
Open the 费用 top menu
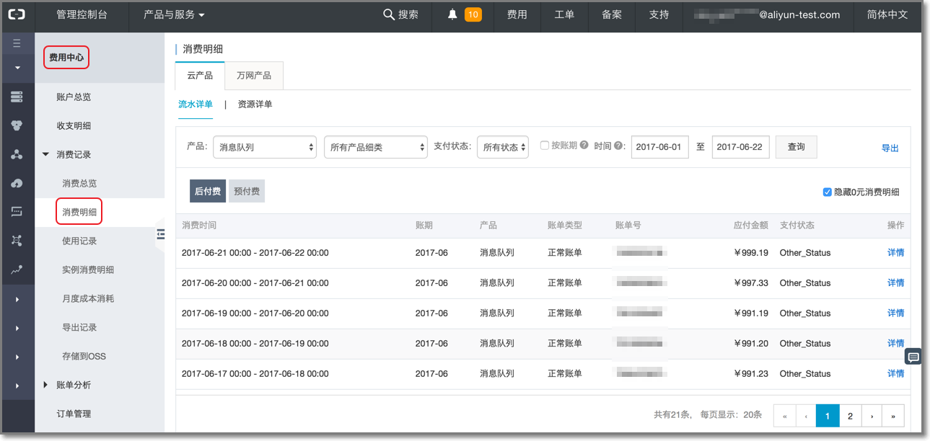pos(517,14)
